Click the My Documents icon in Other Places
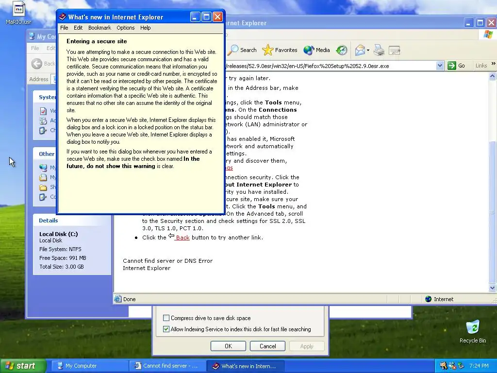Image resolution: width=497 pixels, height=373 pixels. (x=43, y=177)
